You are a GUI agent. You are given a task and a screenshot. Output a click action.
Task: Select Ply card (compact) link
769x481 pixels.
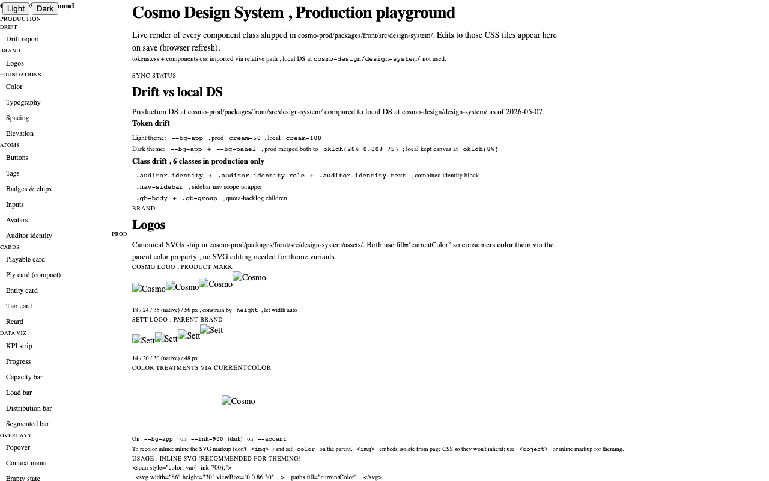33,275
